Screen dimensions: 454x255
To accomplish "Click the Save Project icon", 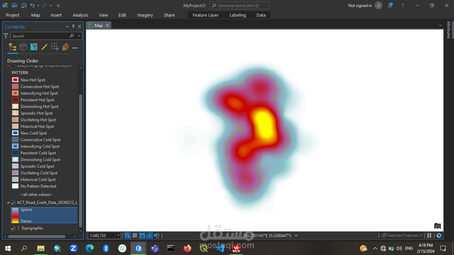I will [x=24, y=5].
